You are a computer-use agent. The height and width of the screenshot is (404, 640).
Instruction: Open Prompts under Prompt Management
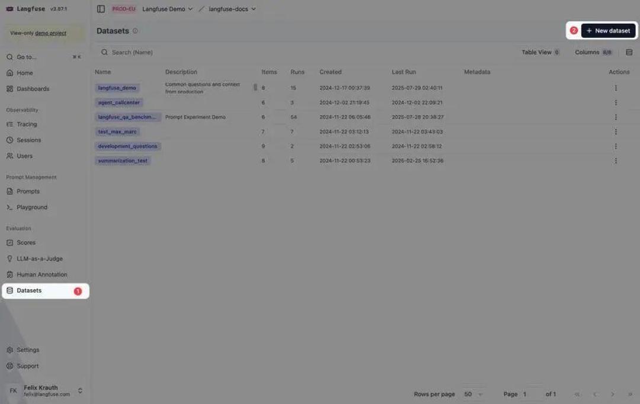44,191
